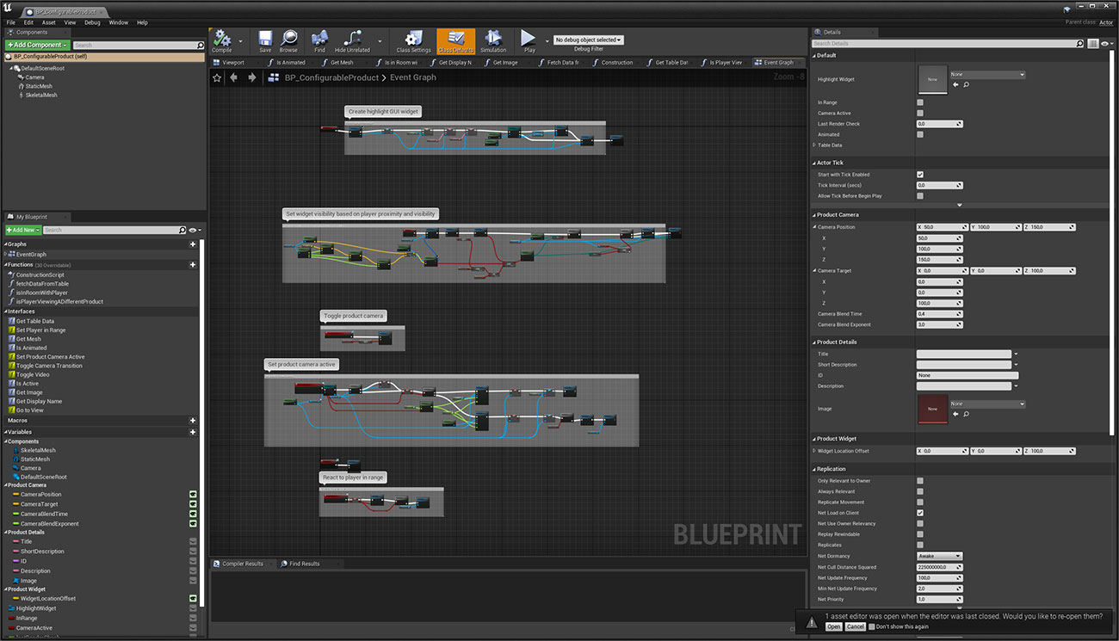Collapse the Replication section
Image resolution: width=1119 pixels, height=641 pixels.
813,470
